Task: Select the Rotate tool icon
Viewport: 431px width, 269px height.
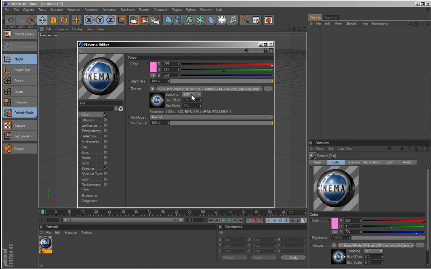Action: pos(64,20)
